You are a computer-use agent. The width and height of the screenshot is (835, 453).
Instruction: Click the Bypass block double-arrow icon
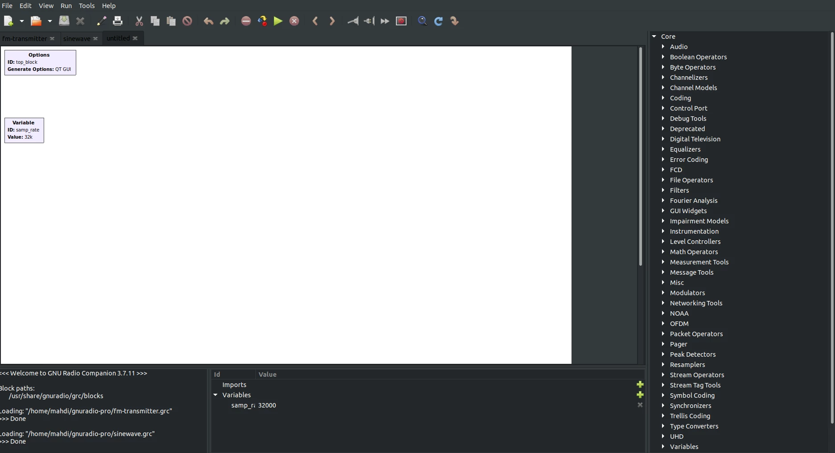coord(385,21)
